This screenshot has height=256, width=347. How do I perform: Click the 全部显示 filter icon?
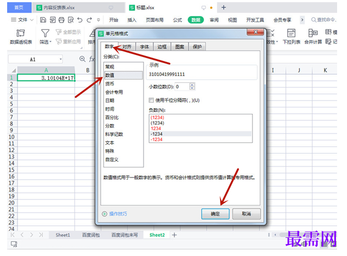point(58,32)
